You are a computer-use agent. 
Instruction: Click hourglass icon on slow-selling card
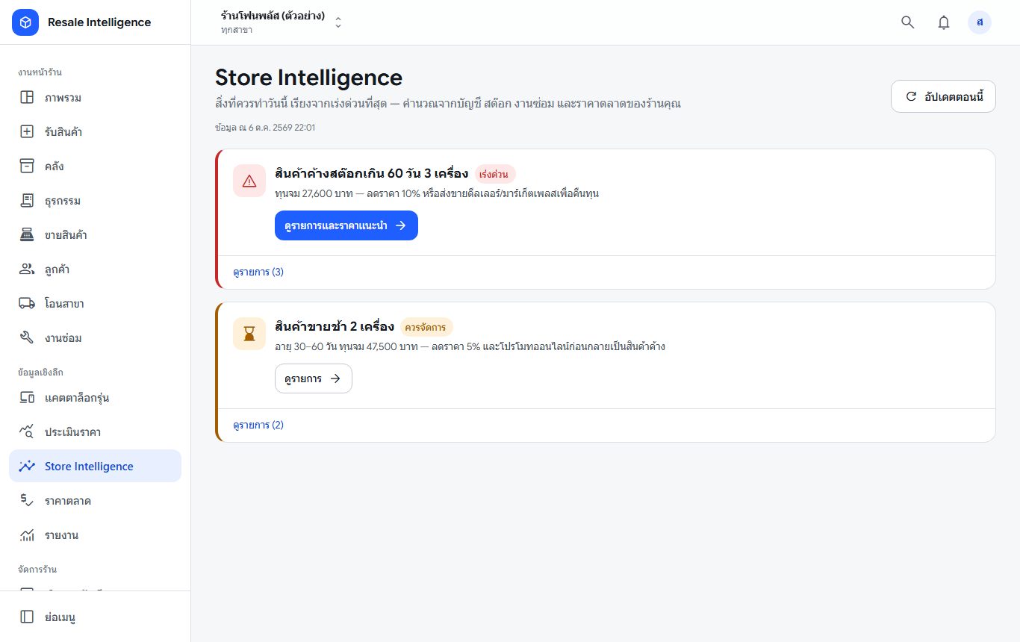249,334
